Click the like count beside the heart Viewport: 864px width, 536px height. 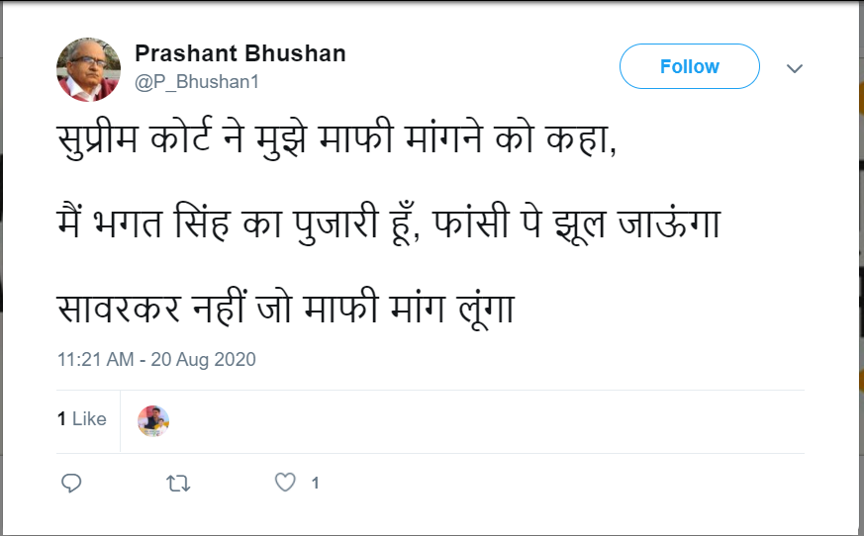coord(315,484)
